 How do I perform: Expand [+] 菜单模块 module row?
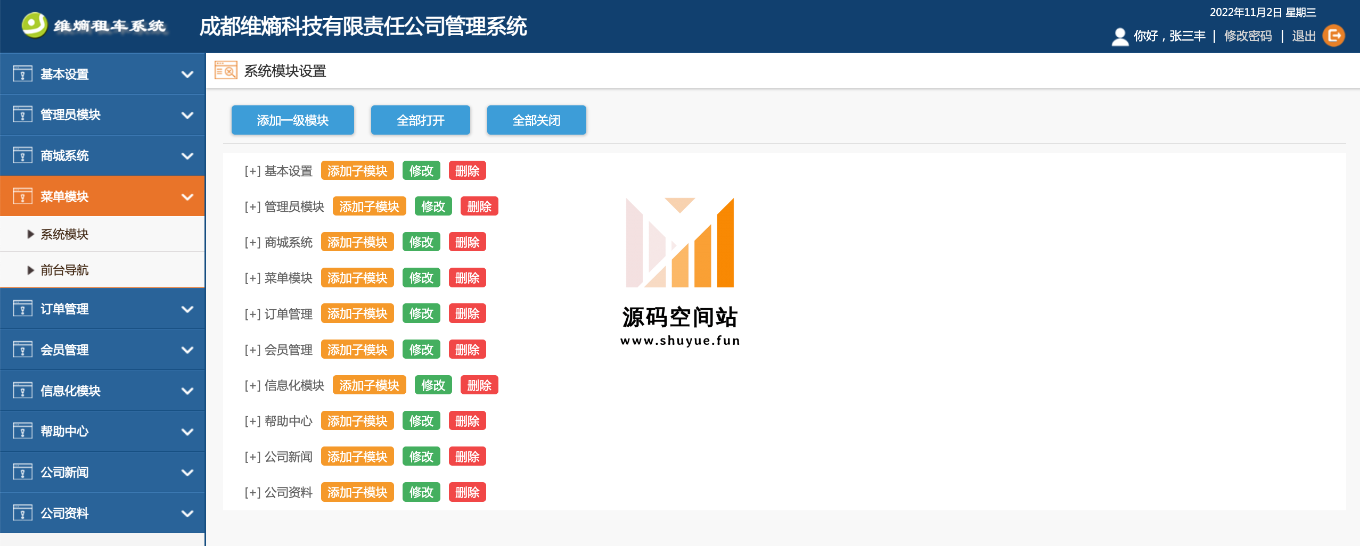point(252,278)
